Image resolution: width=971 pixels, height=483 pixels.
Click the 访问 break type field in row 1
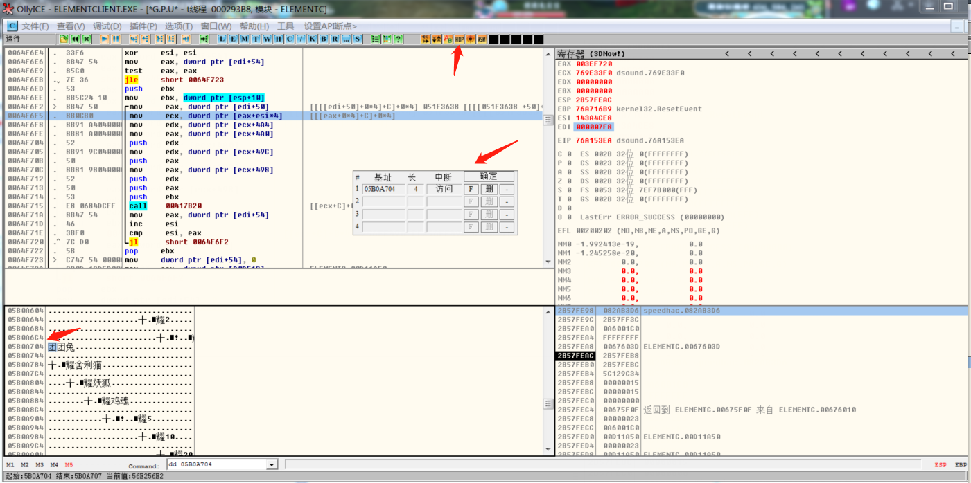(444, 189)
